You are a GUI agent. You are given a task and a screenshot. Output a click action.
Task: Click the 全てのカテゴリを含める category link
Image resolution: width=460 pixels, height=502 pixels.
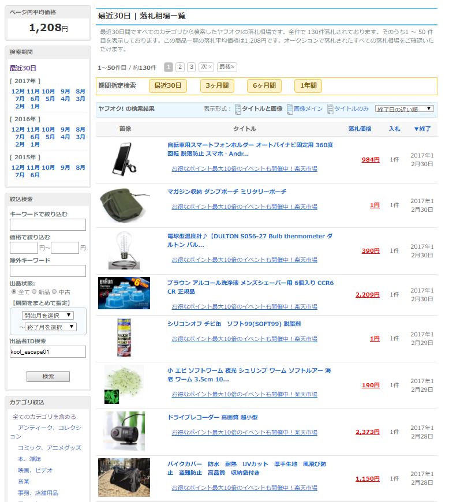coord(44,417)
